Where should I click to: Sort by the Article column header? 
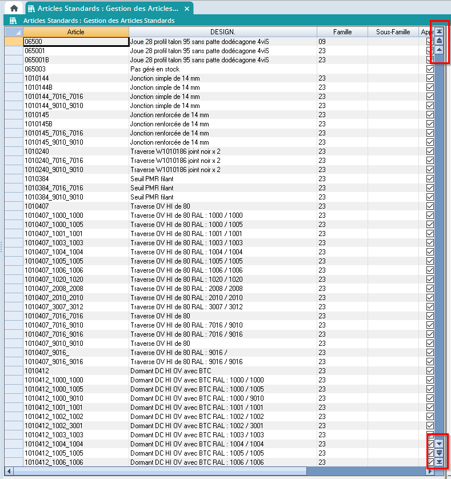[x=75, y=32]
